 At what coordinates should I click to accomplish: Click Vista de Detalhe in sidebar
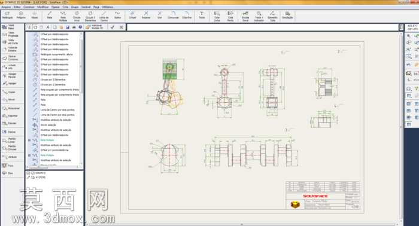[x=10, y=49]
